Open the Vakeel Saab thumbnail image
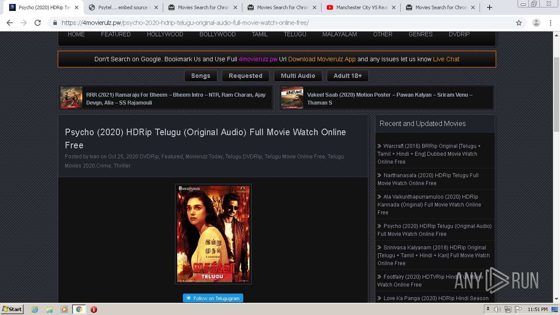 tap(292, 98)
